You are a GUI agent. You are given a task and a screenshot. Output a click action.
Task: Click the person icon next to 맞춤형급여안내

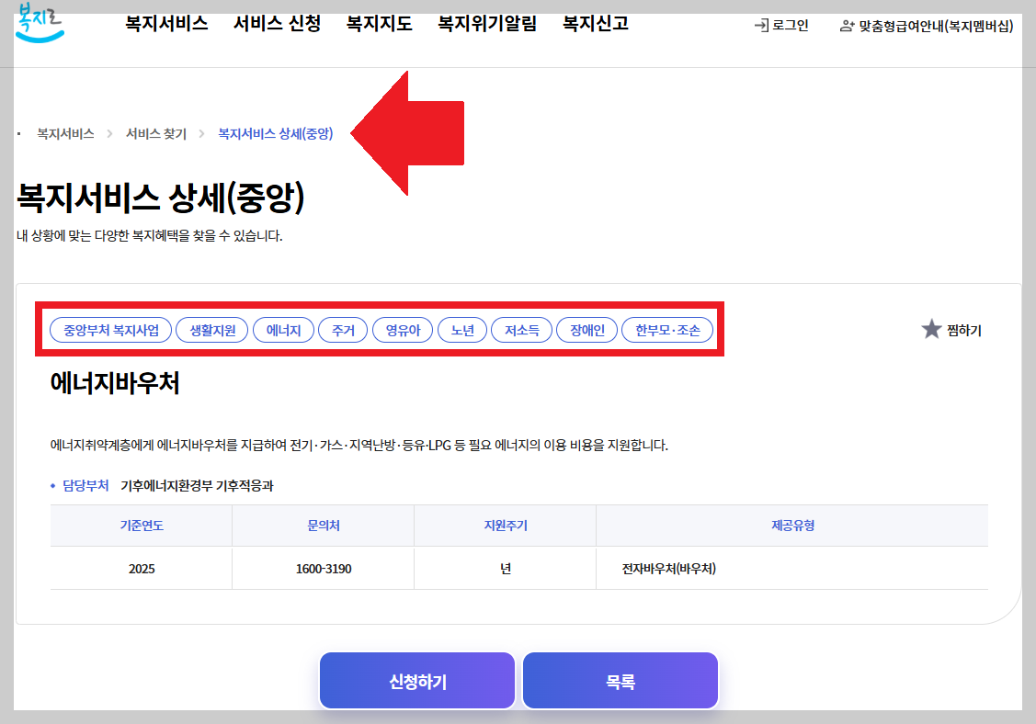coord(845,26)
